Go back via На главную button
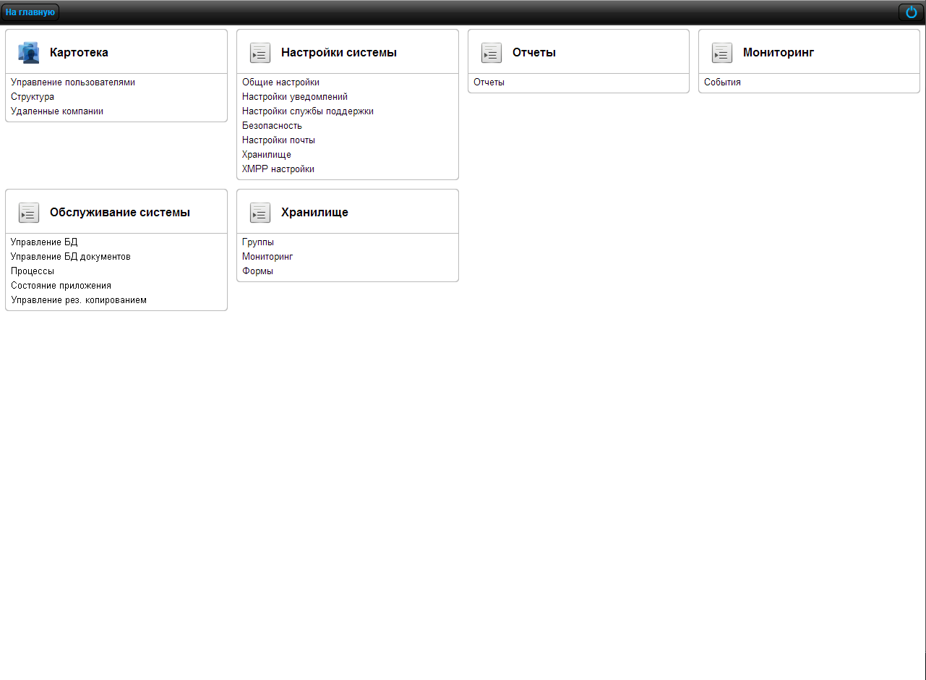Image resolution: width=926 pixels, height=680 pixels. point(30,12)
